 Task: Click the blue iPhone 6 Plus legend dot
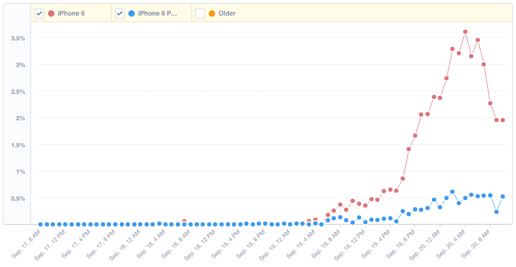pyautogui.click(x=132, y=13)
